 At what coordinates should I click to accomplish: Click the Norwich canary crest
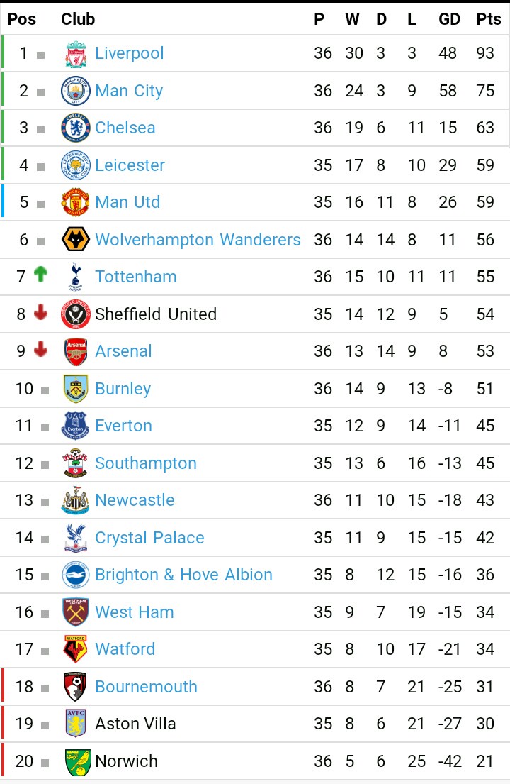(x=75, y=761)
